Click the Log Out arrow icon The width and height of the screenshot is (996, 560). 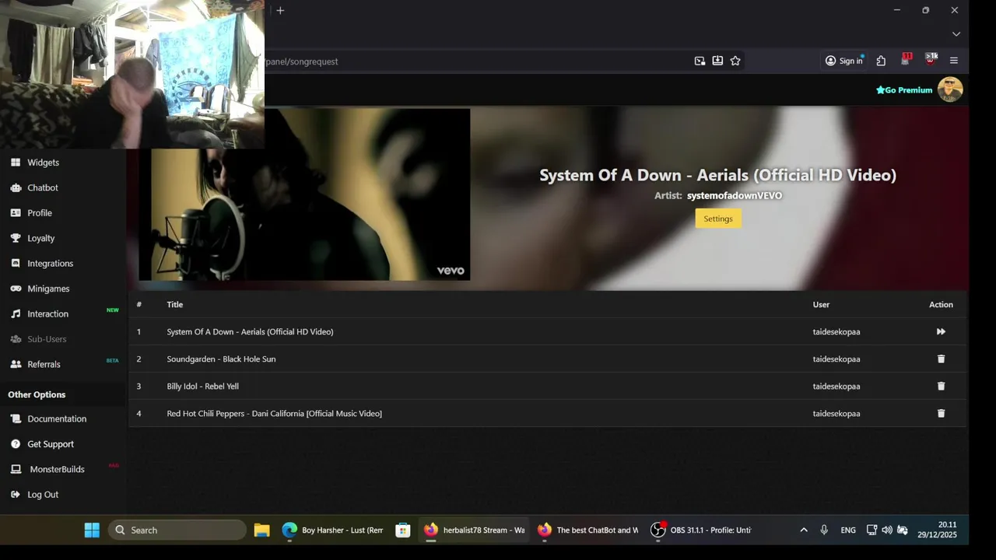16,495
